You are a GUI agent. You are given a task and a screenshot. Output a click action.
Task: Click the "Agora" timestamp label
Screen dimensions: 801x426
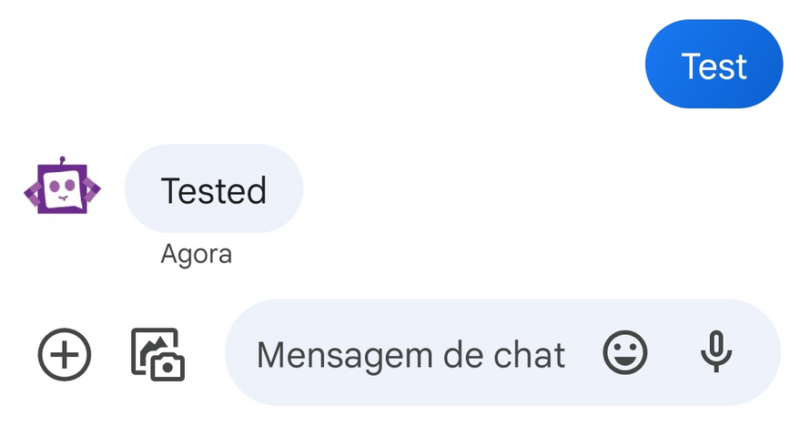point(197,254)
